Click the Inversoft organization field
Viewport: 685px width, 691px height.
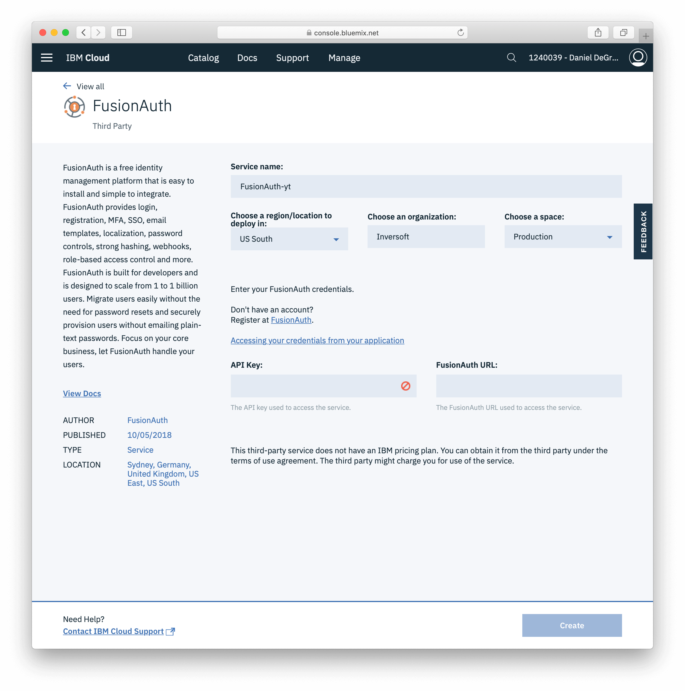coord(426,237)
